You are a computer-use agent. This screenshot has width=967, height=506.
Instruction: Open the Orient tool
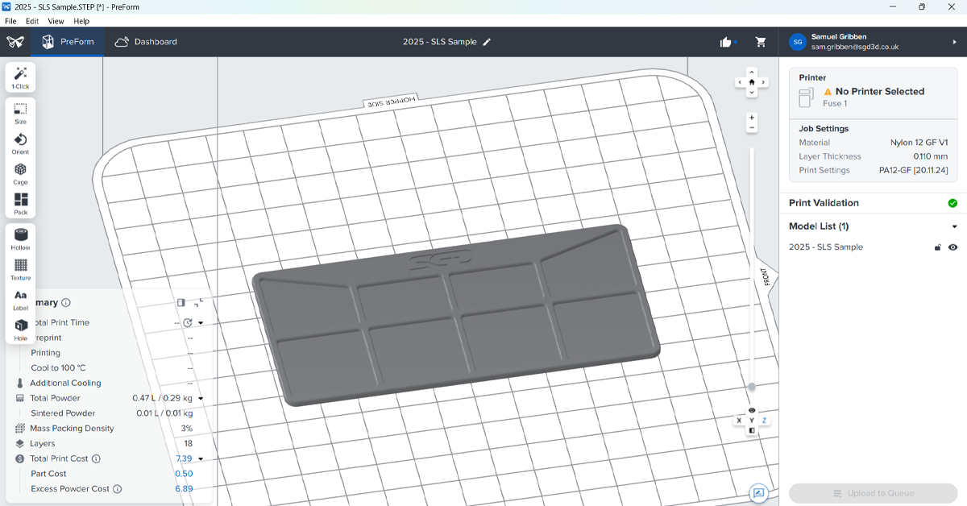[x=20, y=143]
